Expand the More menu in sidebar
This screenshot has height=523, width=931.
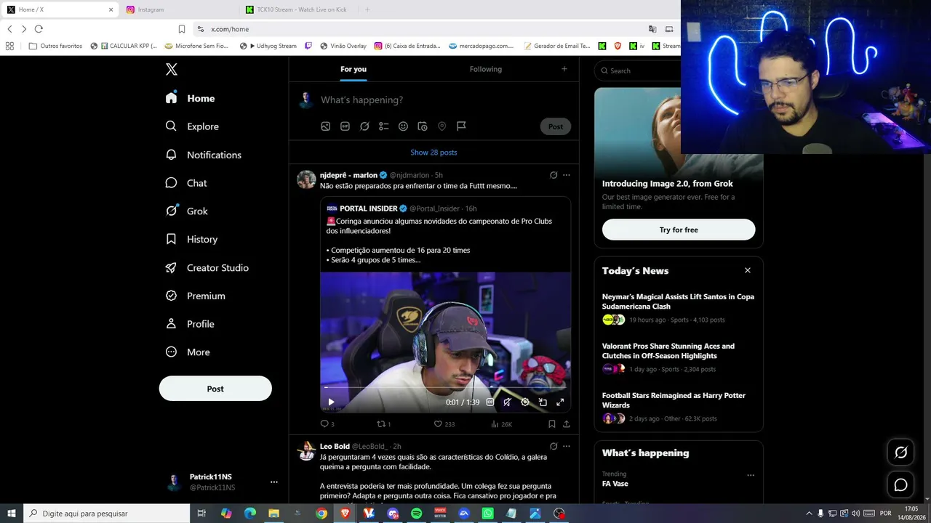point(188,352)
